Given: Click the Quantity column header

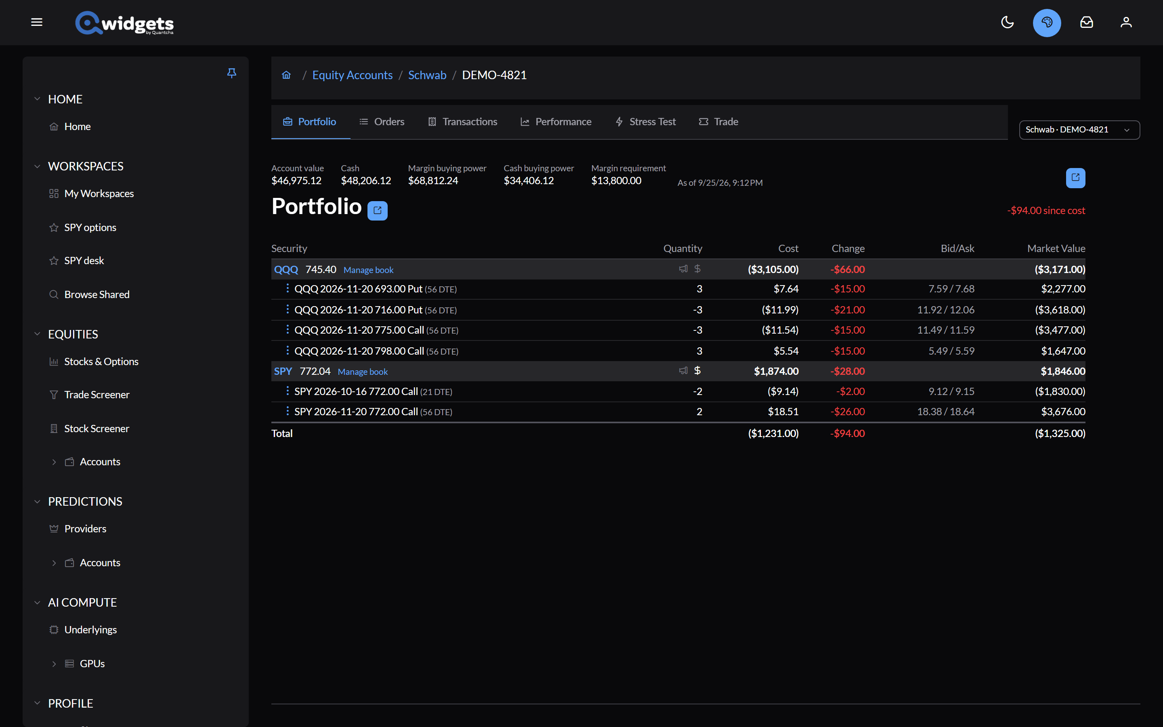Looking at the screenshot, I should (682, 248).
